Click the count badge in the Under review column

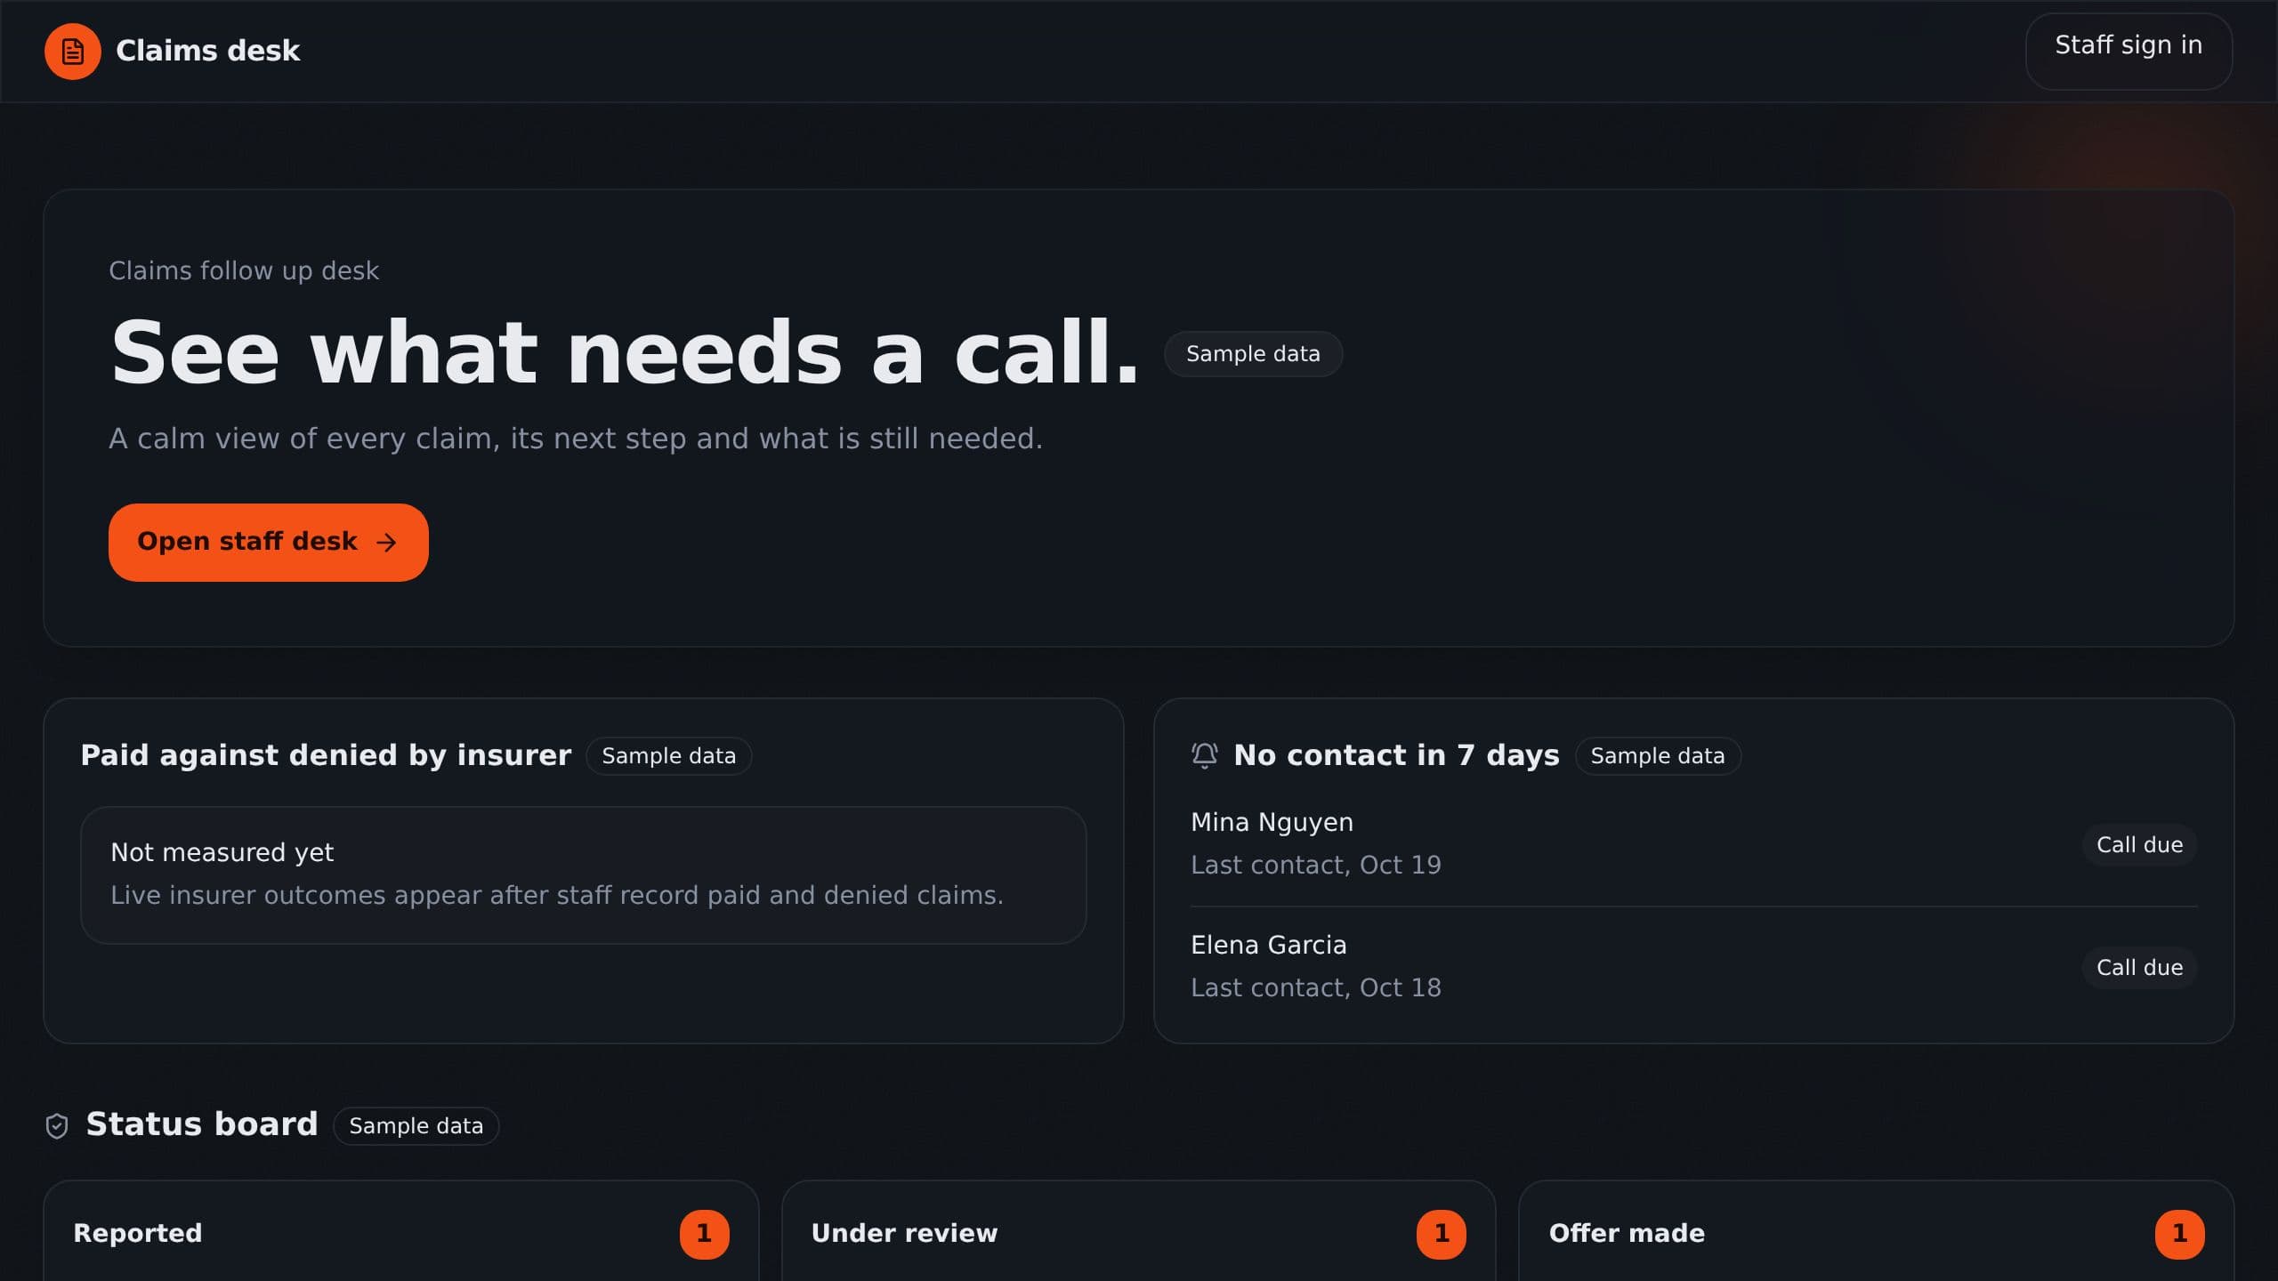[x=1441, y=1234]
